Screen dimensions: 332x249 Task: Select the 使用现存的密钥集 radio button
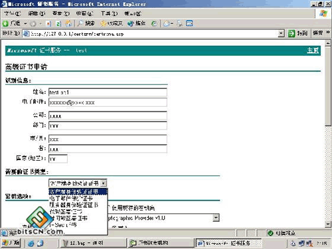click(109, 208)
